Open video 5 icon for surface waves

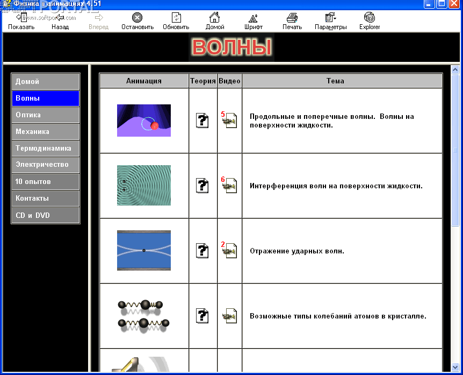pyautogui.click(x=229, y=120)
